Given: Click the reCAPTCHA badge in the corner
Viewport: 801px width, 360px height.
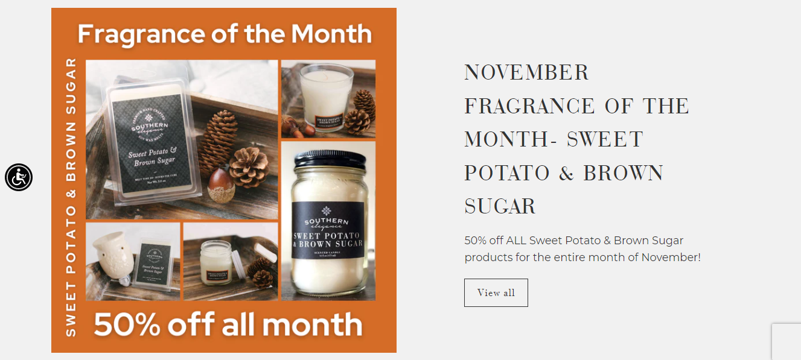Looking at the screenshot, I should click(x=787, y=341).
